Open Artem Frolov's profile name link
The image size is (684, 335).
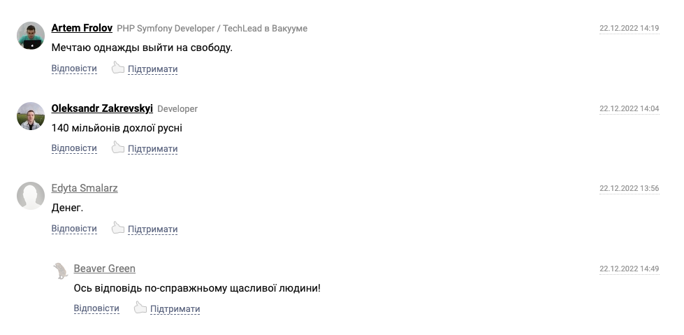82,28
